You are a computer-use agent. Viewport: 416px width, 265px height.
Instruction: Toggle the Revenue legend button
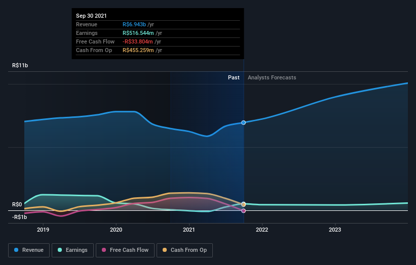click(x=29, y=250)
